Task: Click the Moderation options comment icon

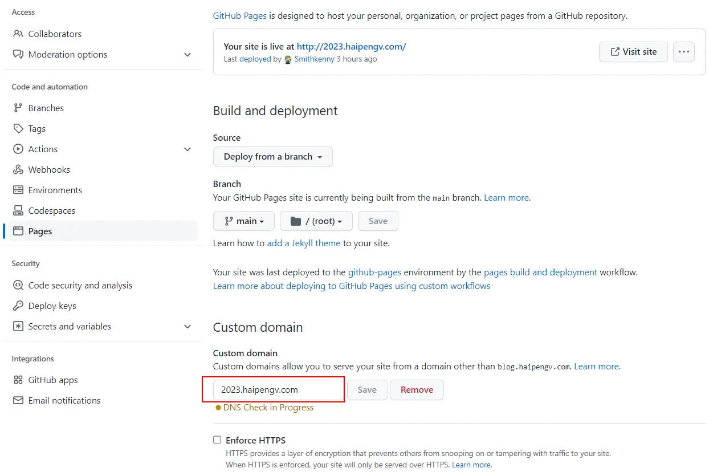Action: click(x=18, y=54)
